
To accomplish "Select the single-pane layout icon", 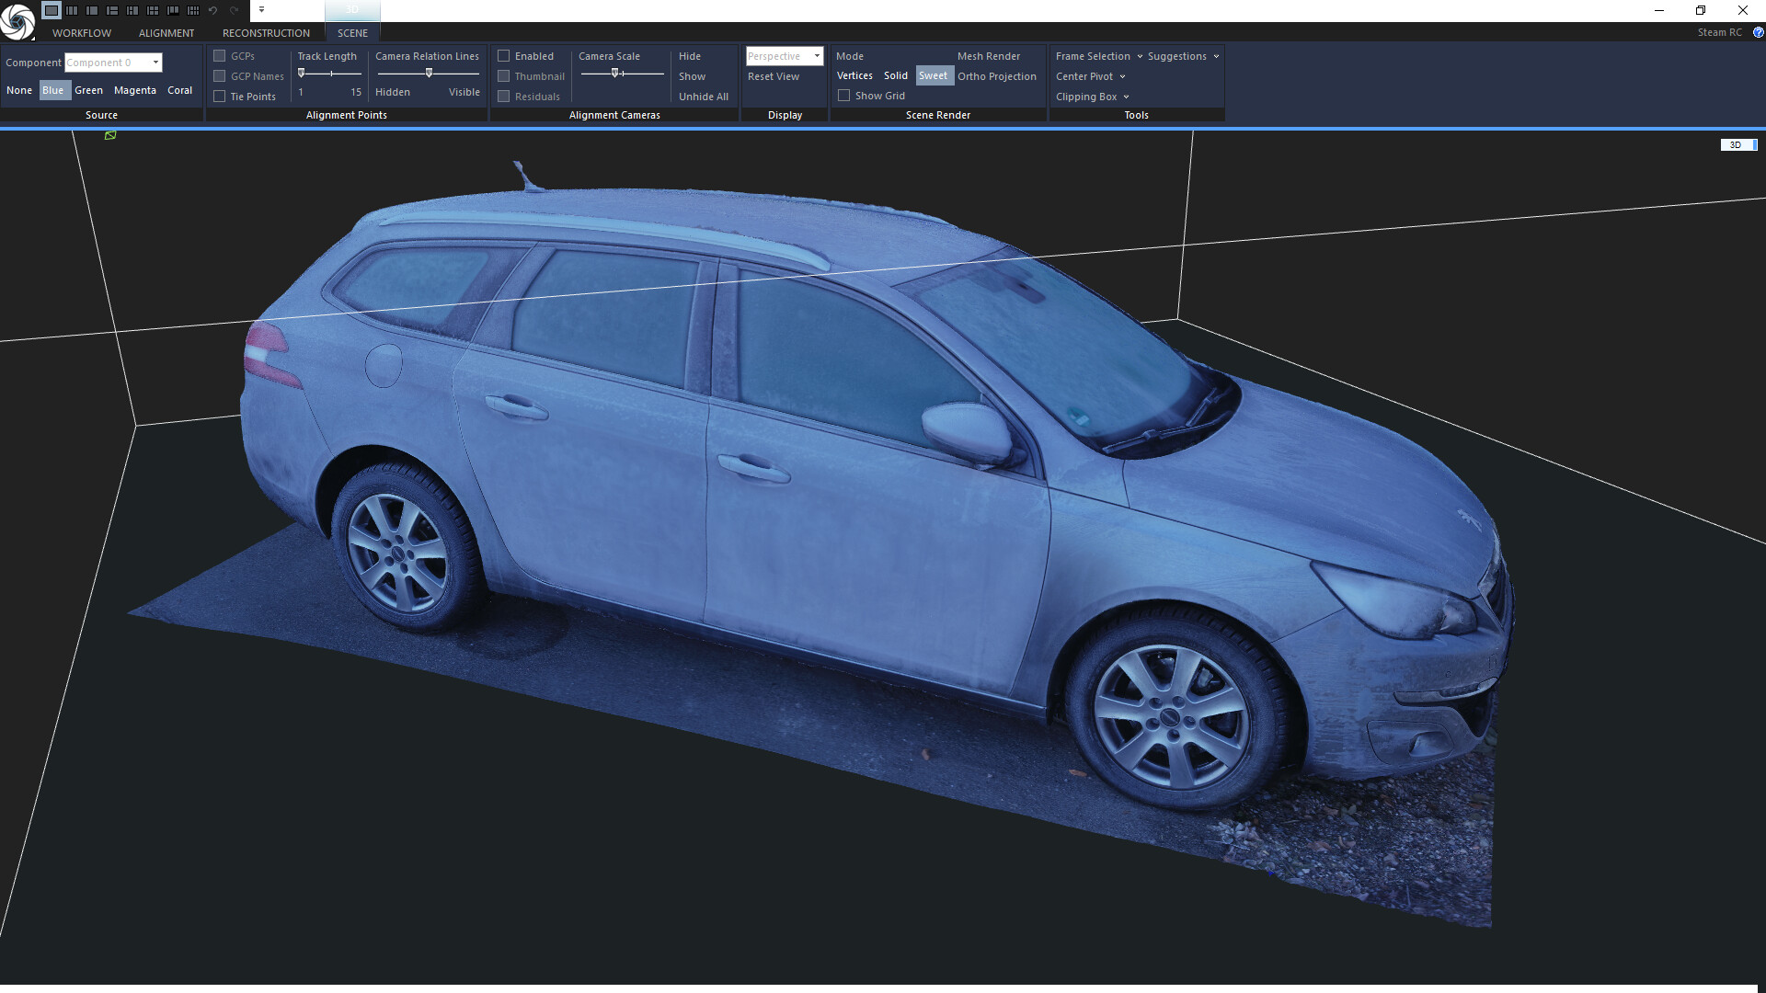I will point(52,10).
